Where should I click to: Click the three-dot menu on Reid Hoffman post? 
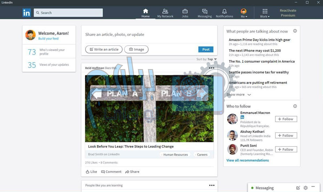point(211,68)
